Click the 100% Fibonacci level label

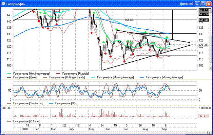(x=130, y=34)
